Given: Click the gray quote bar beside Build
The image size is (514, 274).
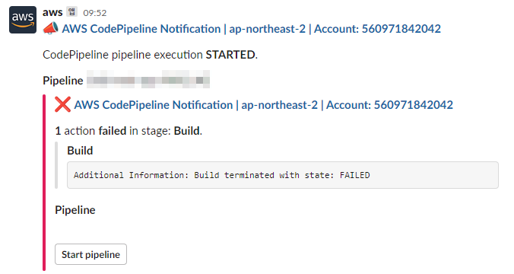Looking at the screenshot, I should coord(56,165).
